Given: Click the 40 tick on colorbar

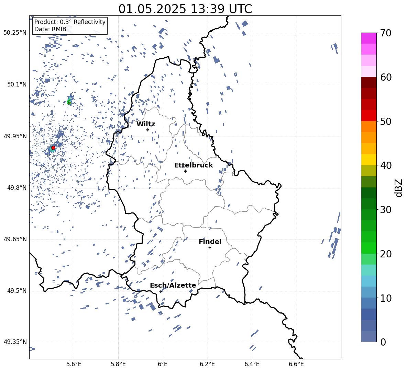Looking at the screenshot, I should (385, 165).
